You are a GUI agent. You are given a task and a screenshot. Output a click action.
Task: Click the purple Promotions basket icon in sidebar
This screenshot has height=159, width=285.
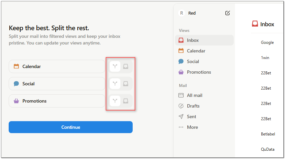tap(181, 72)
